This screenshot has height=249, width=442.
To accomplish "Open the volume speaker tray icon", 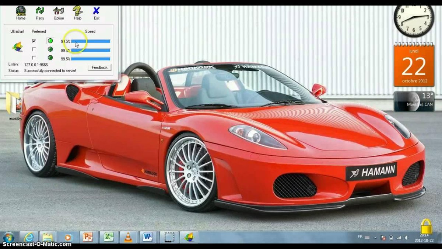I will tap(406, 238).
